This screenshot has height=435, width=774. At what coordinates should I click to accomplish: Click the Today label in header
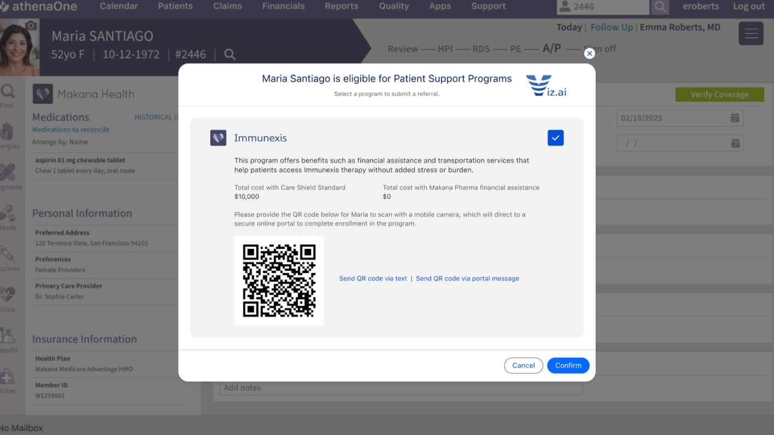[569, 27]
